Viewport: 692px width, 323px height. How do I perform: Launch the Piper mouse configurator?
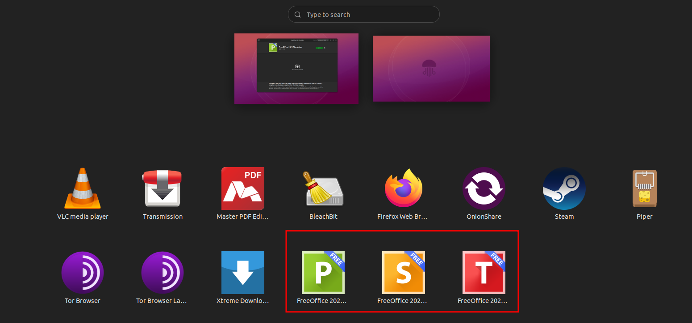[x=644, y=188]
